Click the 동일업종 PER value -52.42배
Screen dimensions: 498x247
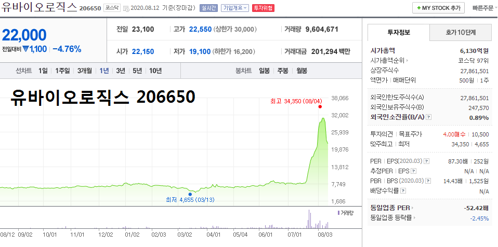coord(476,208)
